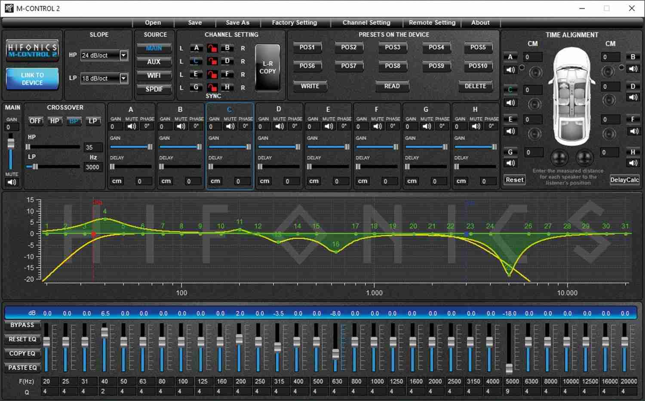This screenshot has height=401, width=645.
Task: Click the Time Alignment speaker icon under F
Action: [633, 131]
